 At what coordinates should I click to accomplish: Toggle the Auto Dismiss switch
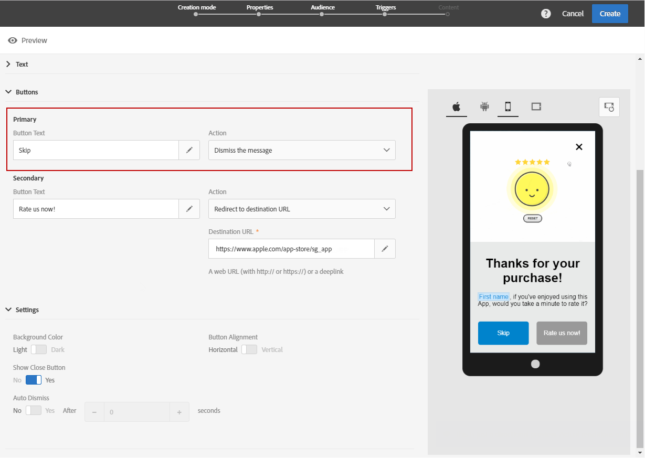pos(34,410)
